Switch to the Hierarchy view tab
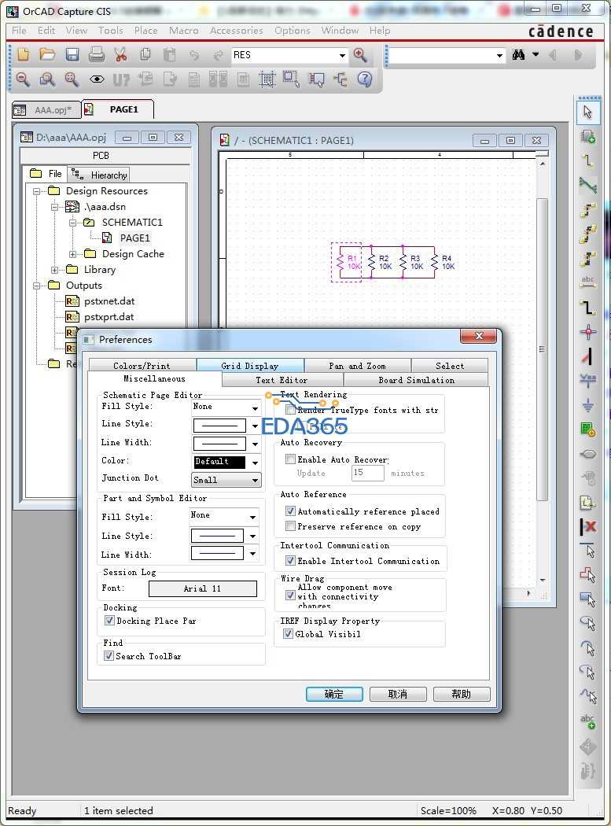This screenshot has height=826, width=611. tap(99, 175)
